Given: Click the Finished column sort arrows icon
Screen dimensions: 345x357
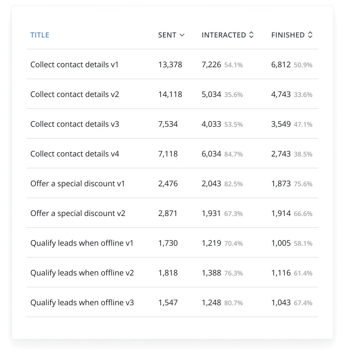Looking at the screenshot, I should point(310,35).
